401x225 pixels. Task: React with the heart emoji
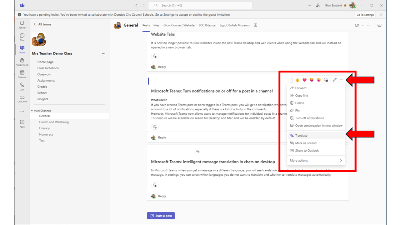304,80
